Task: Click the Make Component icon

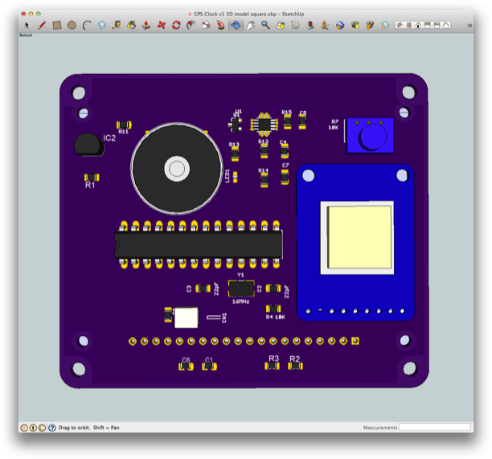Action: click(102, 25)
